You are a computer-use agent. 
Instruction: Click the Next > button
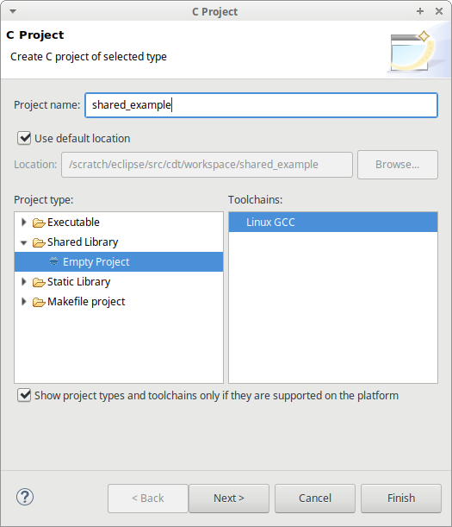229,499
